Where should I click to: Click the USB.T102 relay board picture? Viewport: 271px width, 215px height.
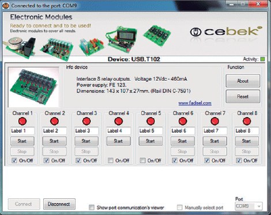coord(33,87)
